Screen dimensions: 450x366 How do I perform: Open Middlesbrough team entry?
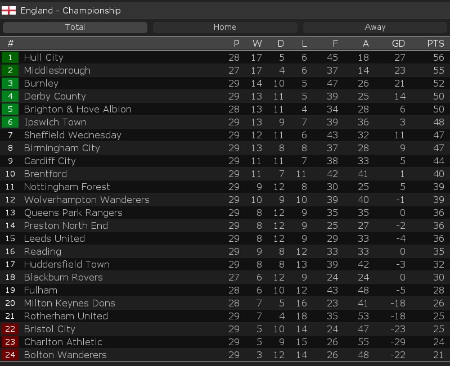(57, 70)
